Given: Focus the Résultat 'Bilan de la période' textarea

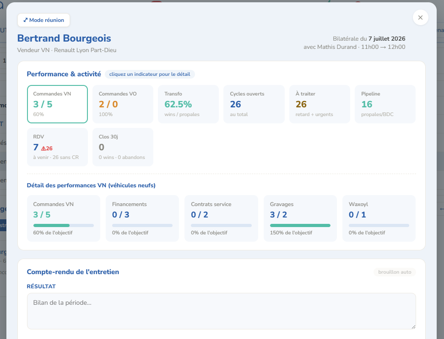Looking at the screenshot, I should point(222,311).
